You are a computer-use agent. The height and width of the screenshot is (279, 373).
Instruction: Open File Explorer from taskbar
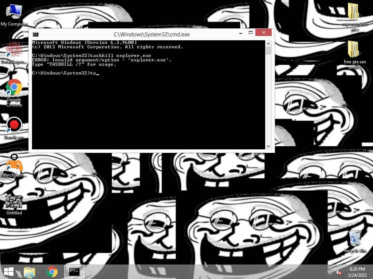[x=30, y=272]
